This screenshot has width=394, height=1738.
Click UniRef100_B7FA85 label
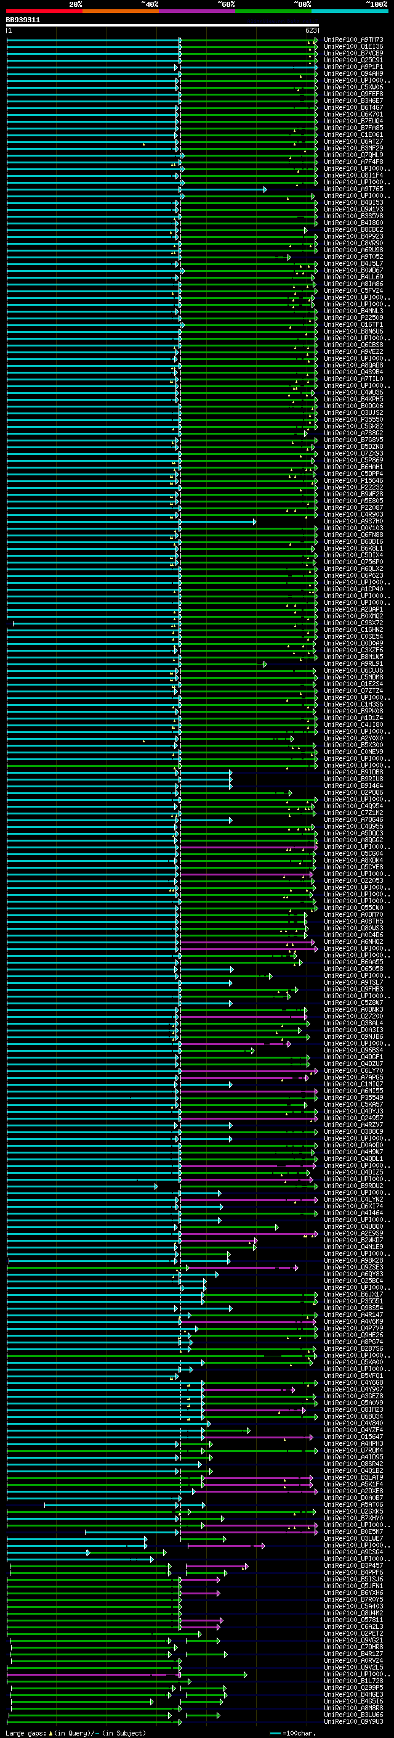(353, 128)
